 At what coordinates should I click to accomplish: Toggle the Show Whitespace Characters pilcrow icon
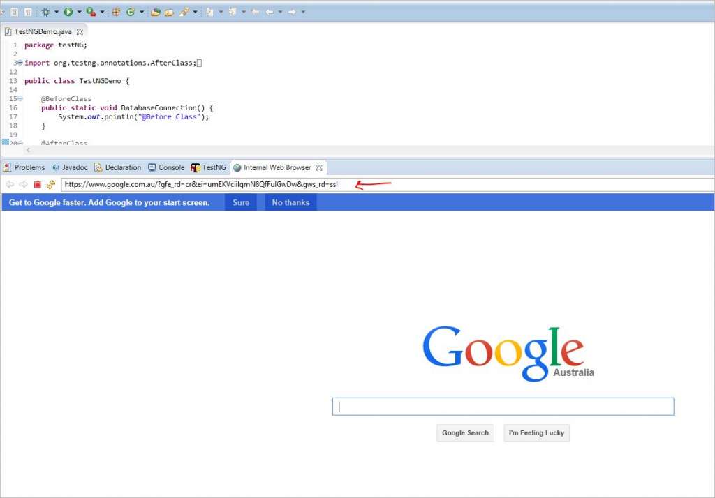tap(28, 12)
